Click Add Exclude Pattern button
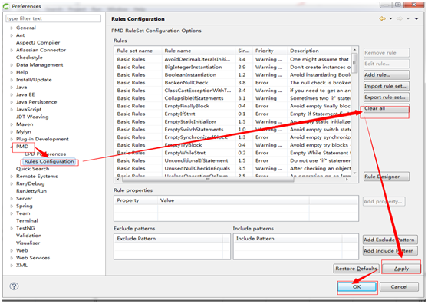This screenshot has width=428, height=304. 390,240
